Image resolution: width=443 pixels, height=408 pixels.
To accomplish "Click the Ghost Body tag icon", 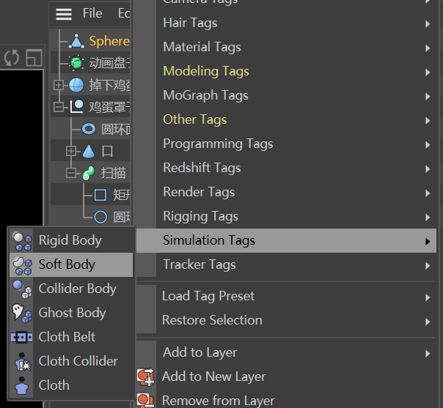I will 22,314.
